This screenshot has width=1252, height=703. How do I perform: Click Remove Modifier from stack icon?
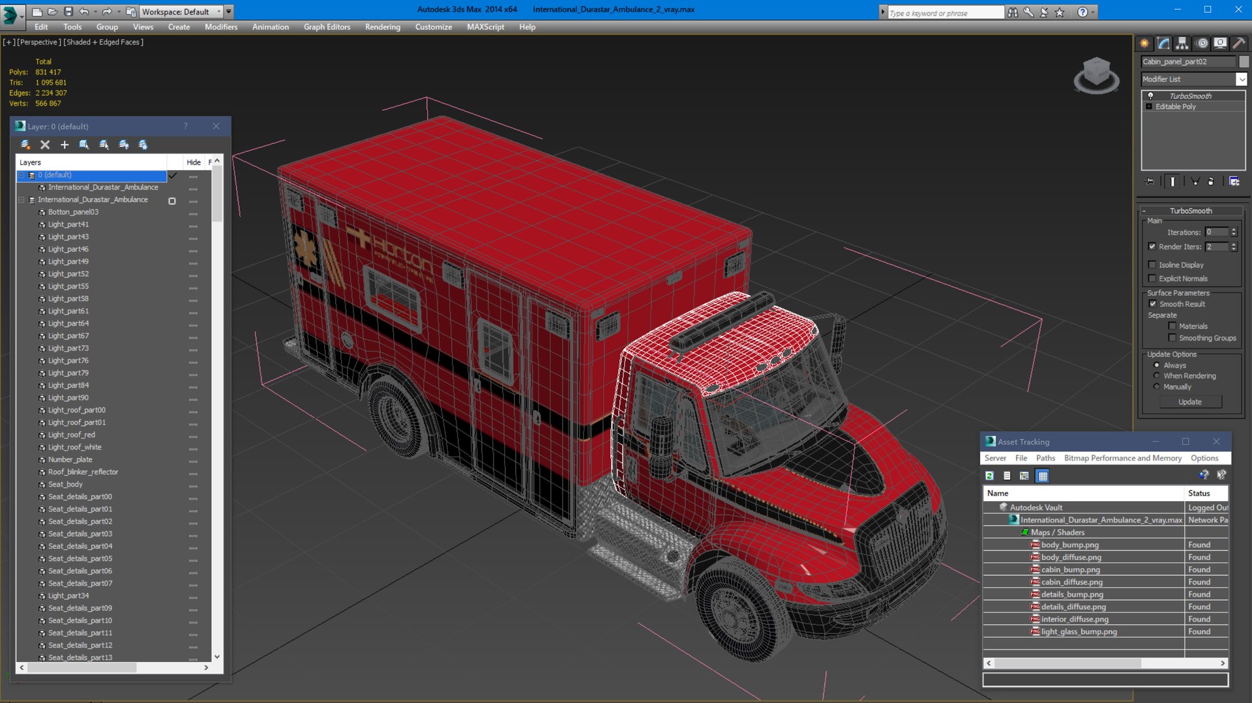click(x=1211, y=181)
